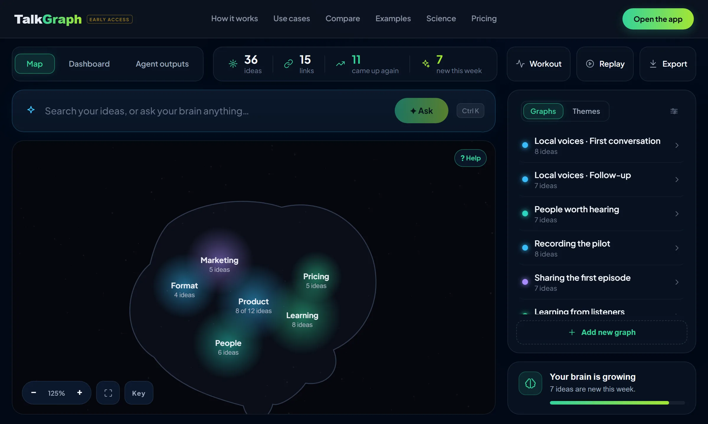Click the TalkGraph logo
Image resolution: width=708 pixels, height=424 pixels.
pos(48,19)
